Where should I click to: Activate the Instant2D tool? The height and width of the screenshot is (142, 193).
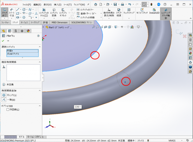[154, 12]
